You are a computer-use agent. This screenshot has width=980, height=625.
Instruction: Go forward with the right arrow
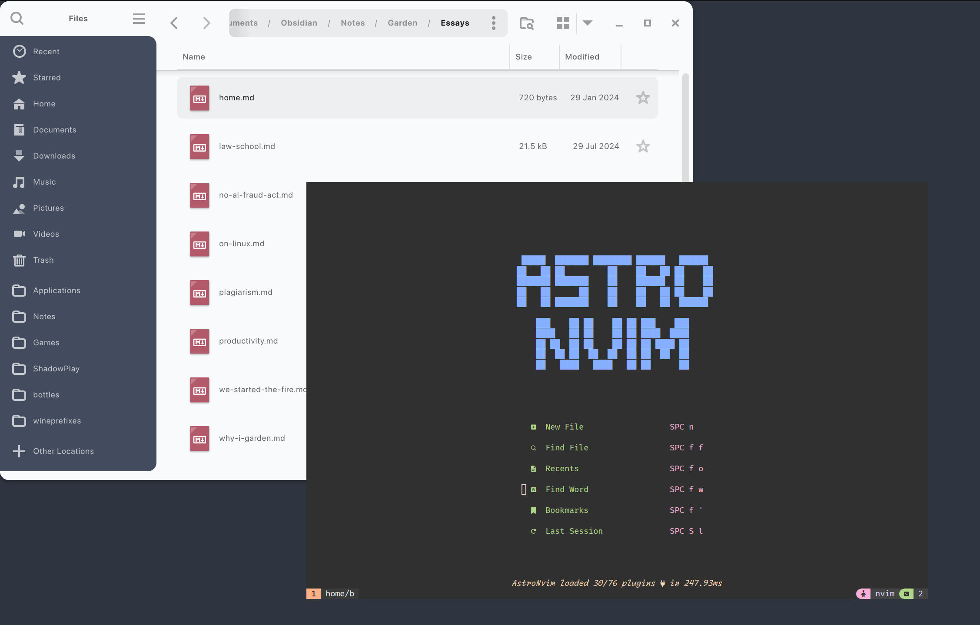pos(206,23)
